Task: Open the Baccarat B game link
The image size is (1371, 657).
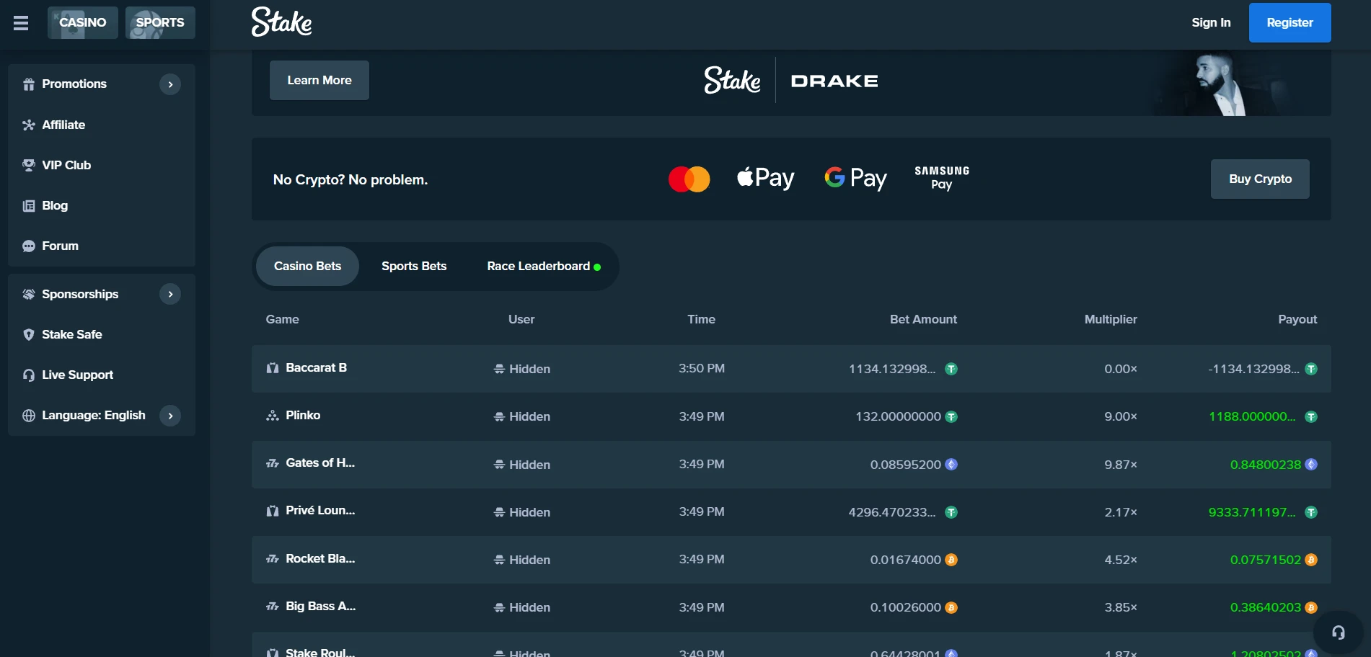Action: pos(316,367)
